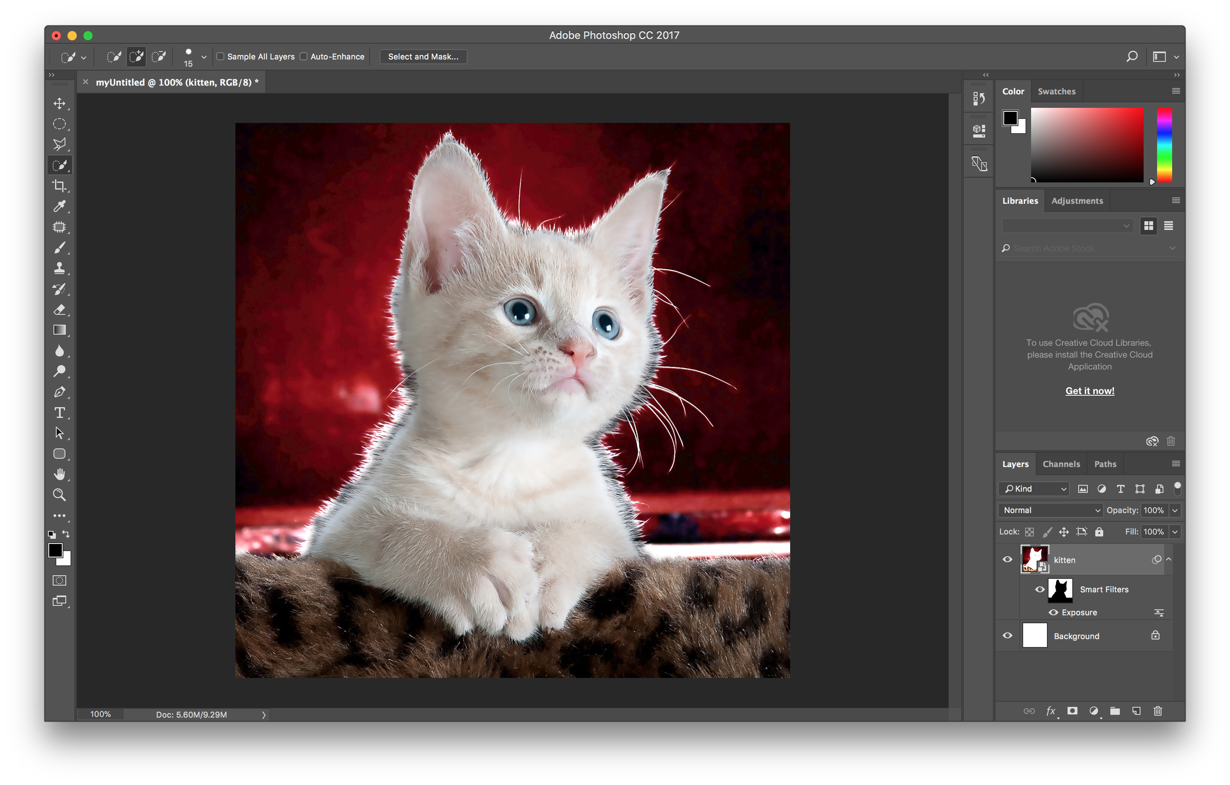Activate the Clone Stamp tool
The height and width of the screenshot is (785, 1230).
[x=60, y=268]
